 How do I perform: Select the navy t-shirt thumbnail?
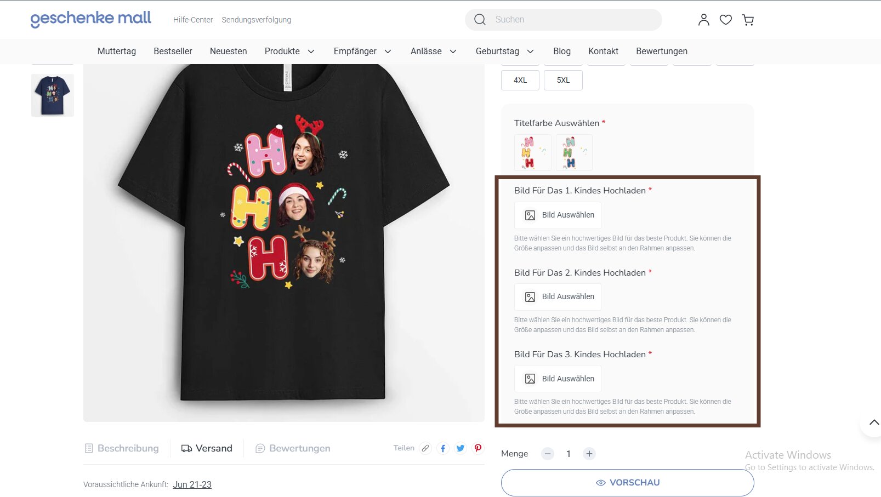53,95
